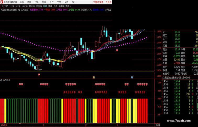Switch to the 60分钟 period tab
This screenshot has height=127, width=198.
pos(39,6)
